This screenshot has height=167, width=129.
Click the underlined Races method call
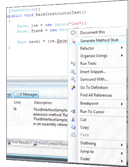point(62,41)
